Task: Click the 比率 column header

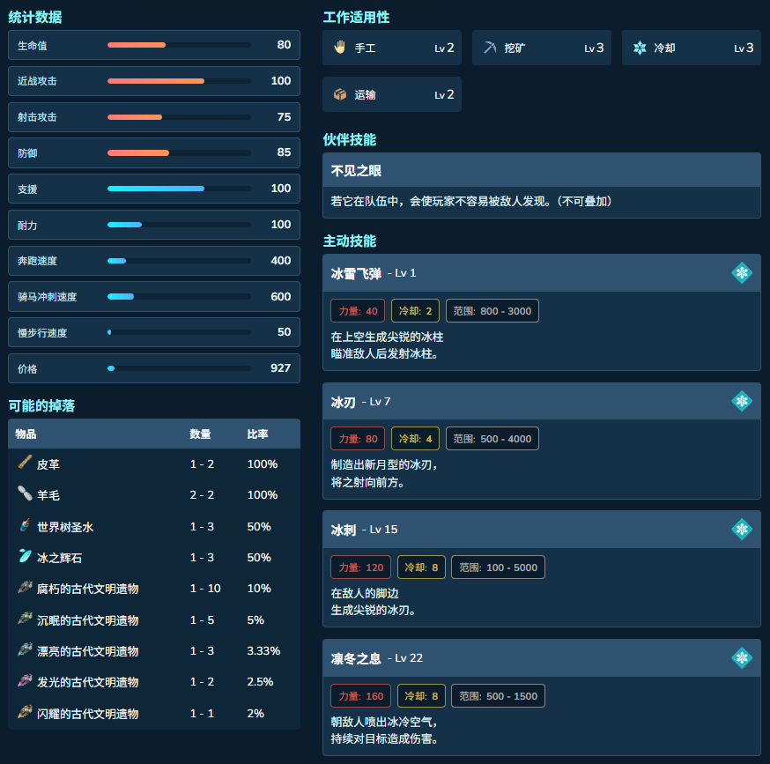Action: click(257, 434)
